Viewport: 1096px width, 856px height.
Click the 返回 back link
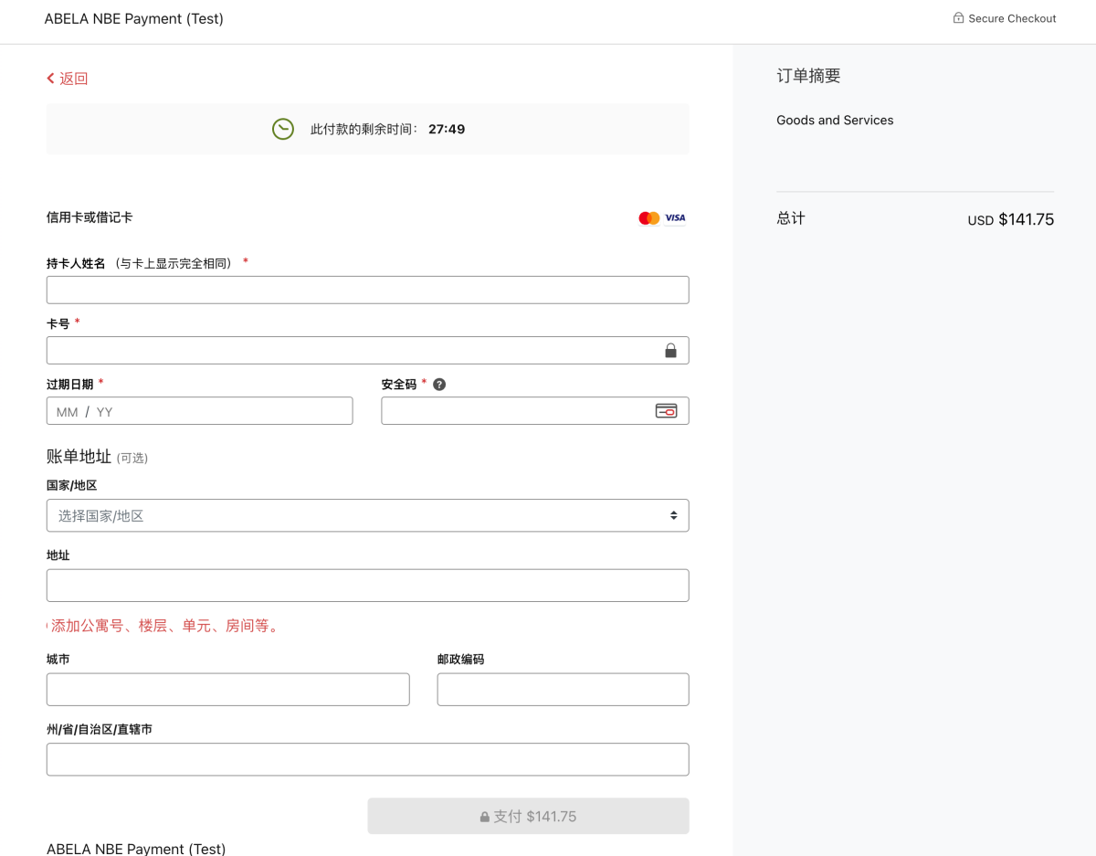click(x=67, y=79)
